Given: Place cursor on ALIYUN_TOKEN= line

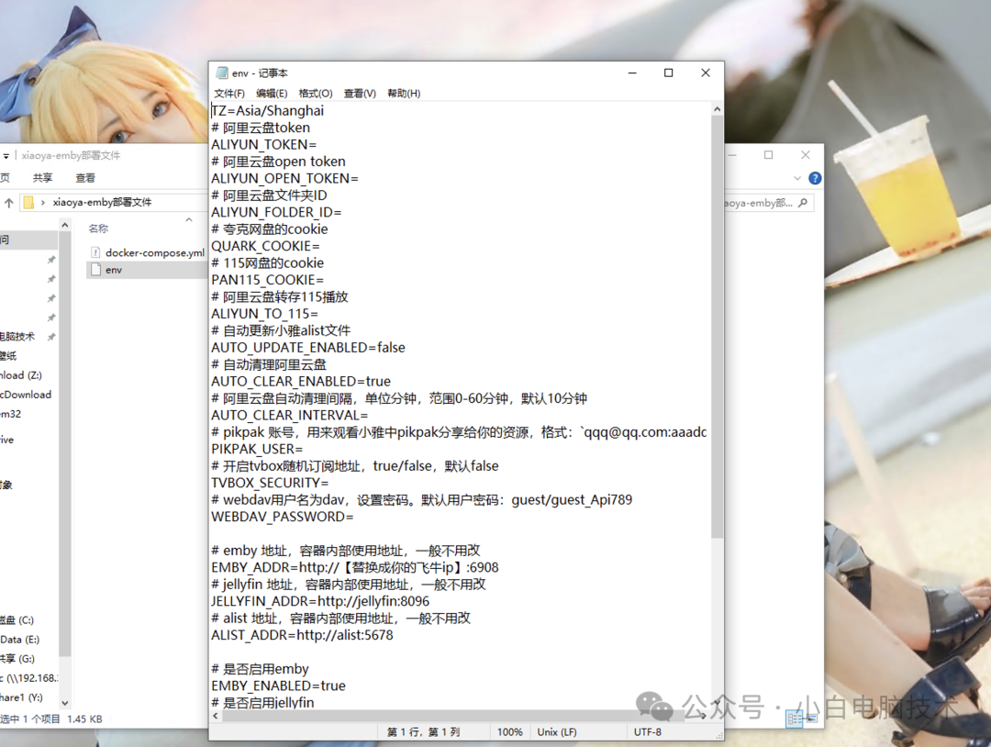Looking at the screenshot, I should pyautogui.click(x=263, y=145).
